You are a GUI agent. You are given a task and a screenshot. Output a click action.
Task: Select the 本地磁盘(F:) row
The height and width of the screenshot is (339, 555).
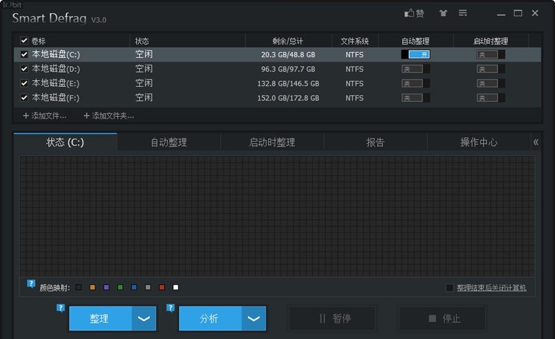pos(185,97)
